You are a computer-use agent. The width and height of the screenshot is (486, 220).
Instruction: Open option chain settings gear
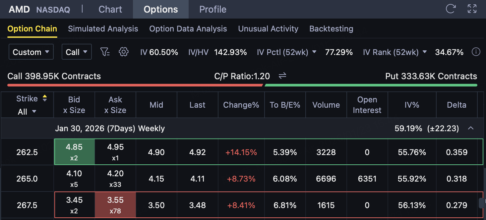(123, 52)
